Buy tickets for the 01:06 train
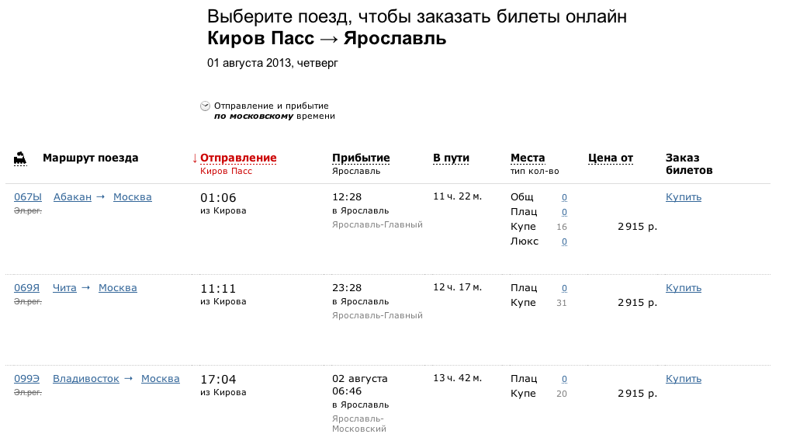793x441 pixels. (x=684, y=197)
